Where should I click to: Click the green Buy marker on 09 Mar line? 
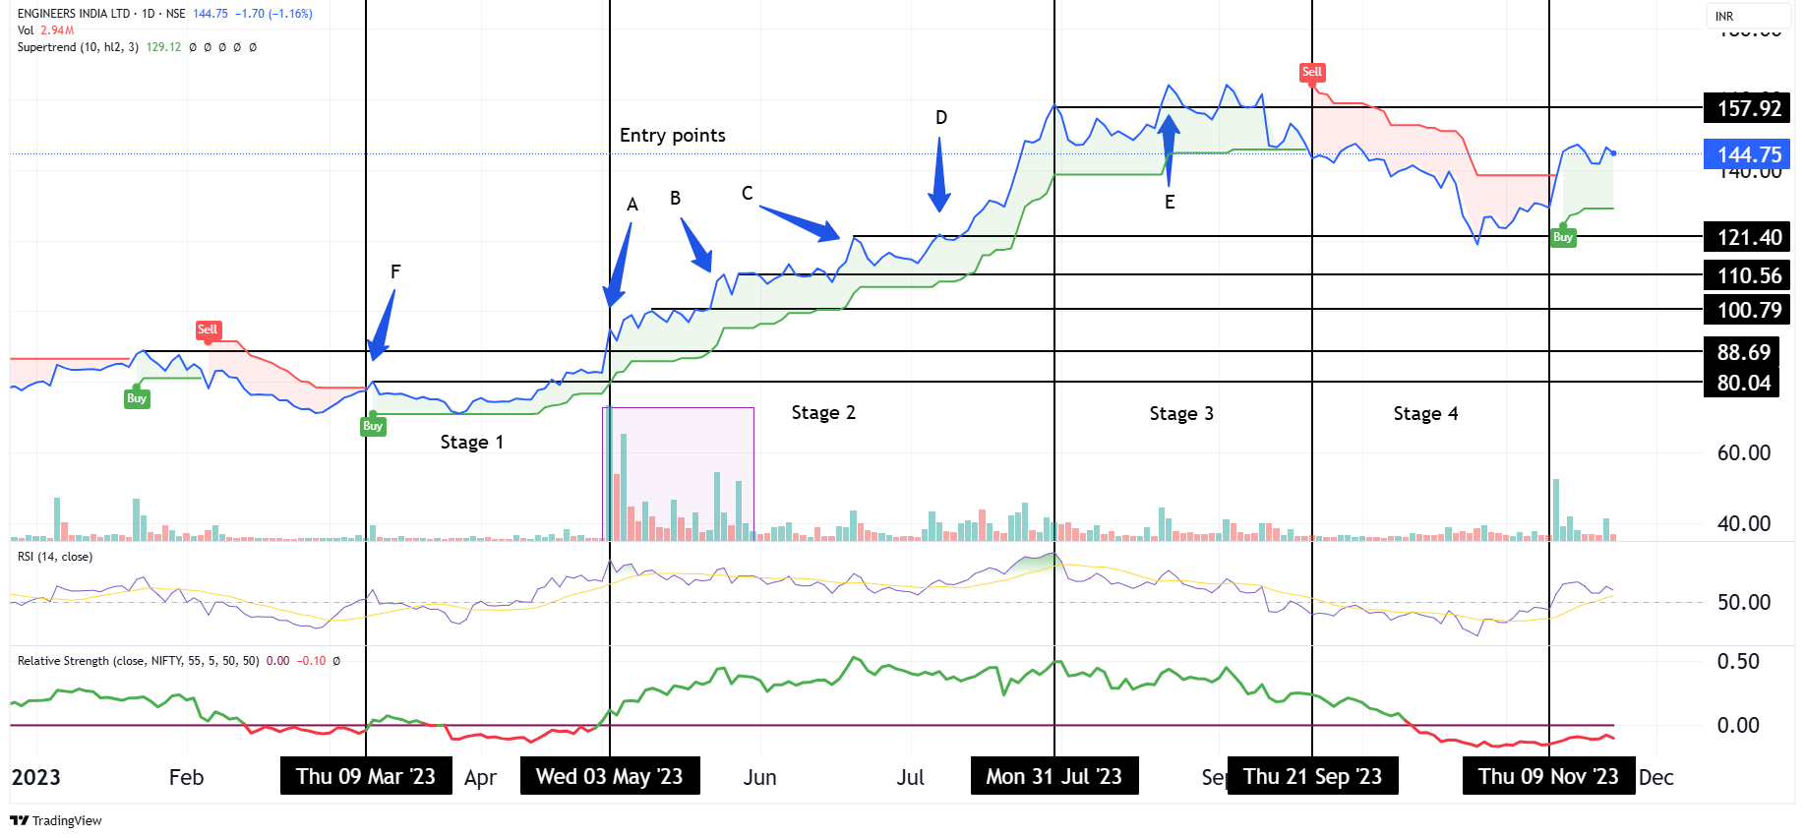coord(372,426)
